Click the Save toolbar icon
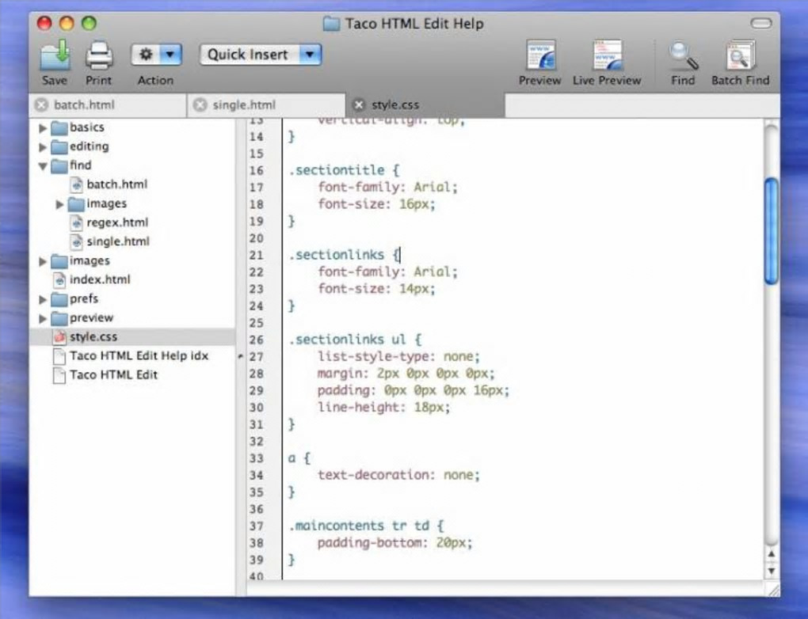 click(55, 55)
